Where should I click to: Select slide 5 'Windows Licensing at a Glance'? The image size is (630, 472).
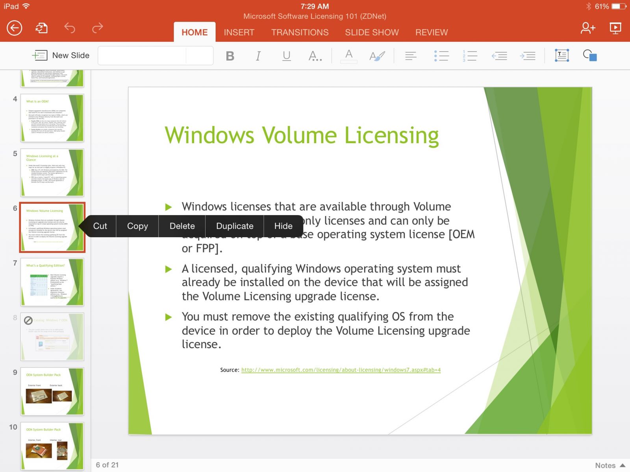tap(52, 173)
